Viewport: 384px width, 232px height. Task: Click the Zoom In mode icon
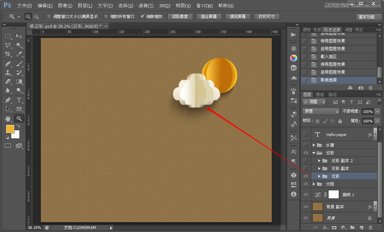coord(28,17)
